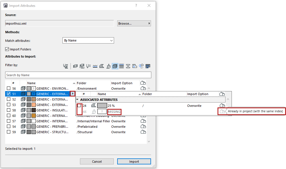Click the row 51 associated attributes arrow
The image size is (286, 169).
point(73,94)
